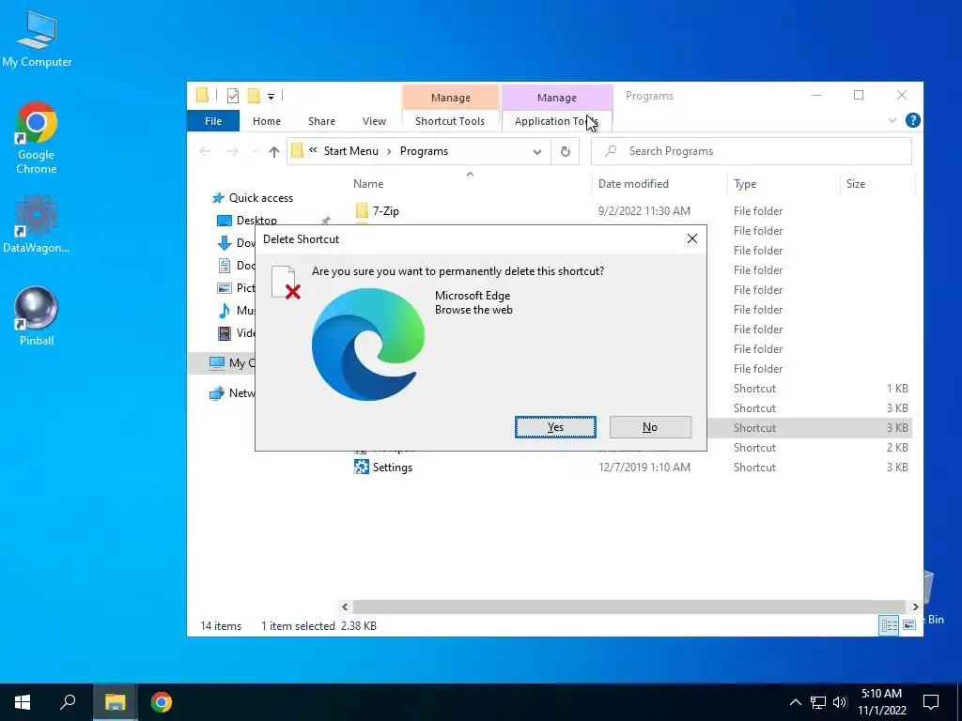Viewport: 962px width, 721px height.
Task: Expand hidden breadcrumb chevrons before Start Menu
Action: [313, 150]
